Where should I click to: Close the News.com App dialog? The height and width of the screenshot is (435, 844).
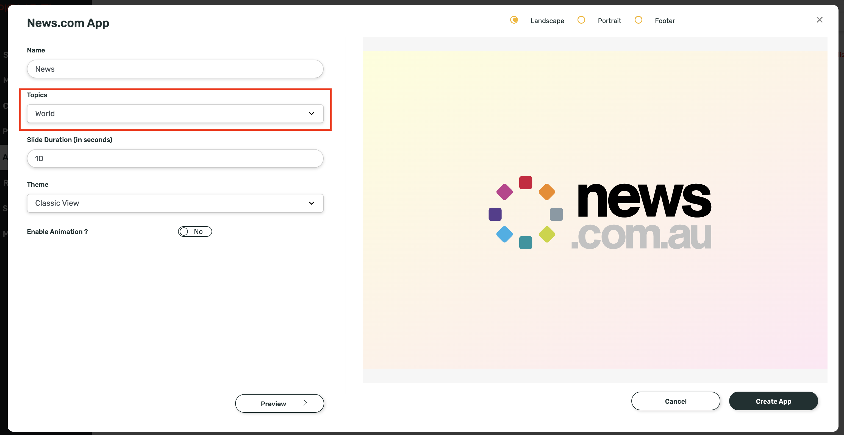[x=819, y=20]
